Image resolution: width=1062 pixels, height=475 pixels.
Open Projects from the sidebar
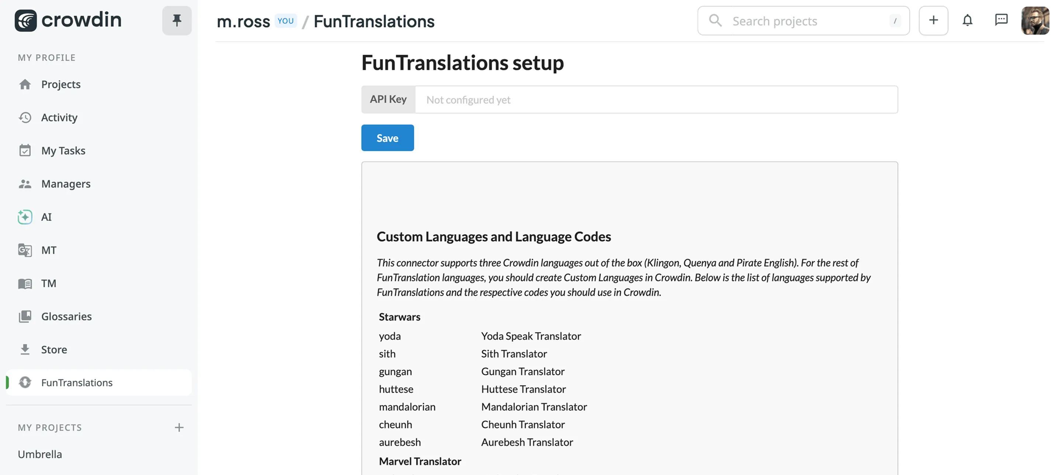click(60, 84)
